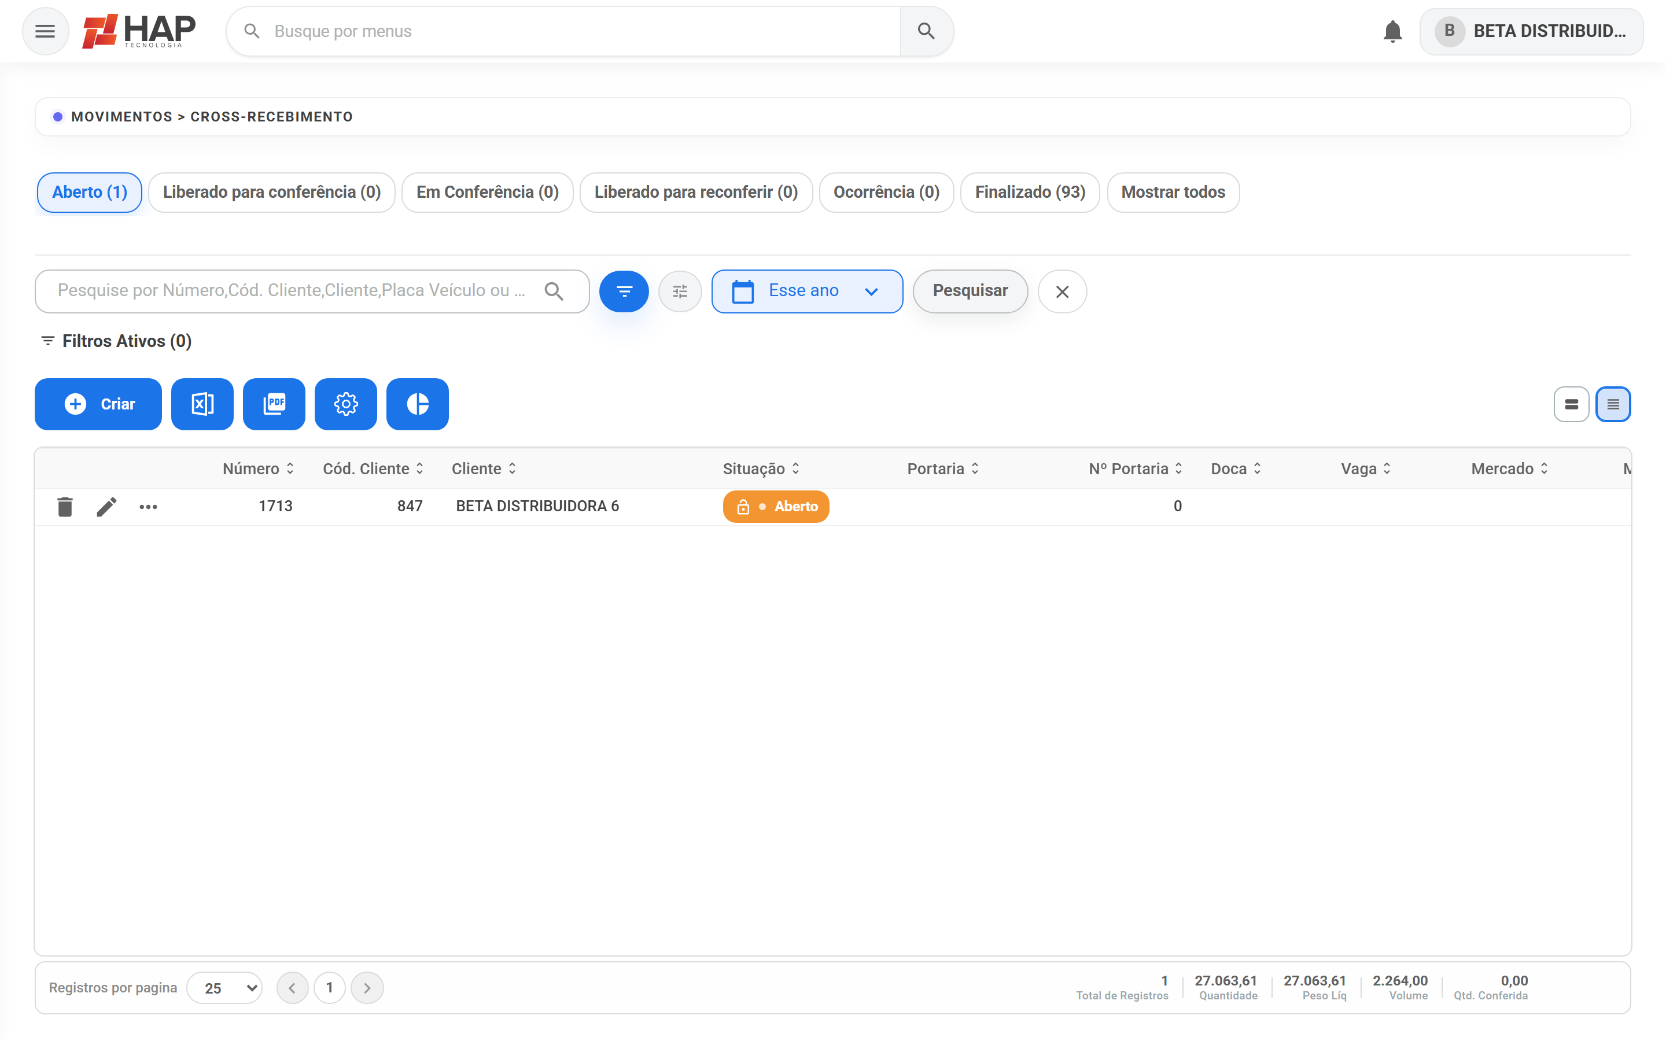Click the record number 1713 cell
This screenshot has width=1666, height=1041.
(275, 506)
